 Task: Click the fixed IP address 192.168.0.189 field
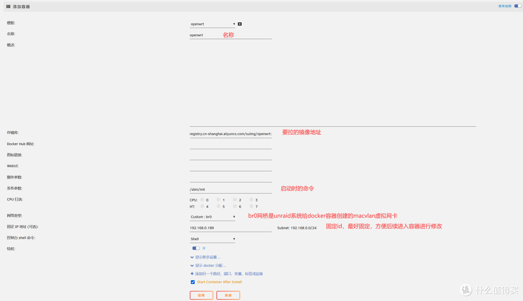(x=231, y=228)
